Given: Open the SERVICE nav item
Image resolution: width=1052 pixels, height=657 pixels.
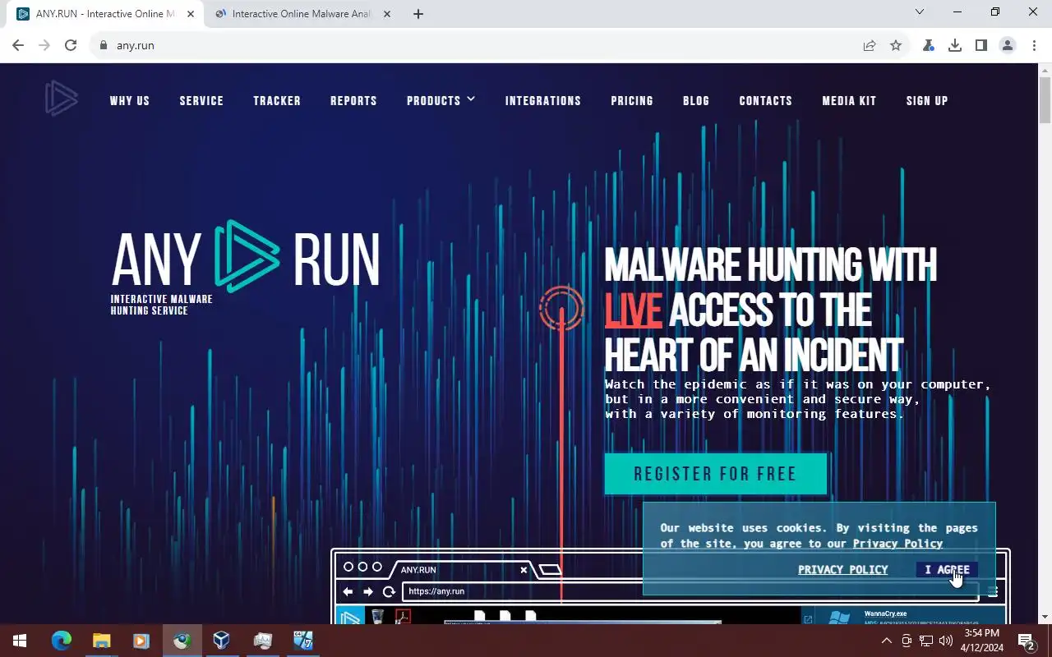Looking at the screenshot, I should click(x=201, y=101).
